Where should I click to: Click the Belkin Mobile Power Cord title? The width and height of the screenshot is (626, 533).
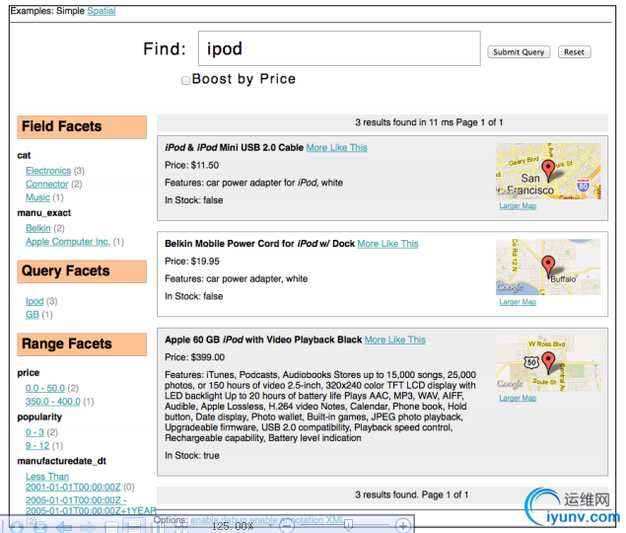click(x=260, y=244)
